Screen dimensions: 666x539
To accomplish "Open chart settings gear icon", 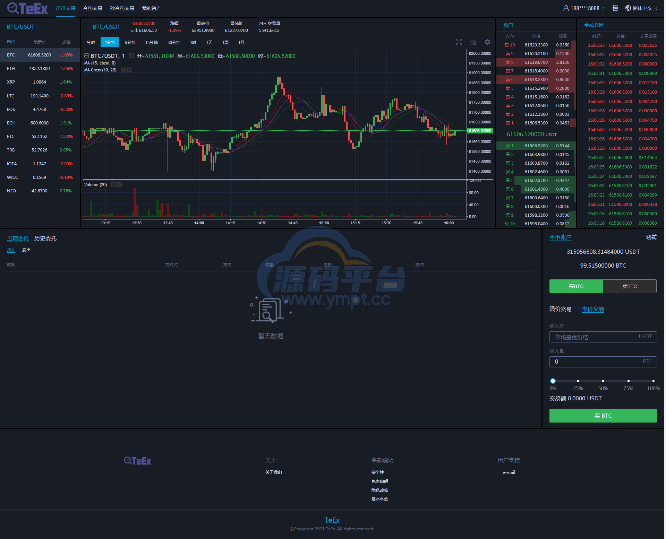I will tap(487, 42).
